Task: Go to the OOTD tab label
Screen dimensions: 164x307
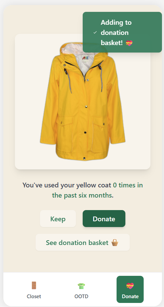Action: pyautogui.click(x=81, y=296)
